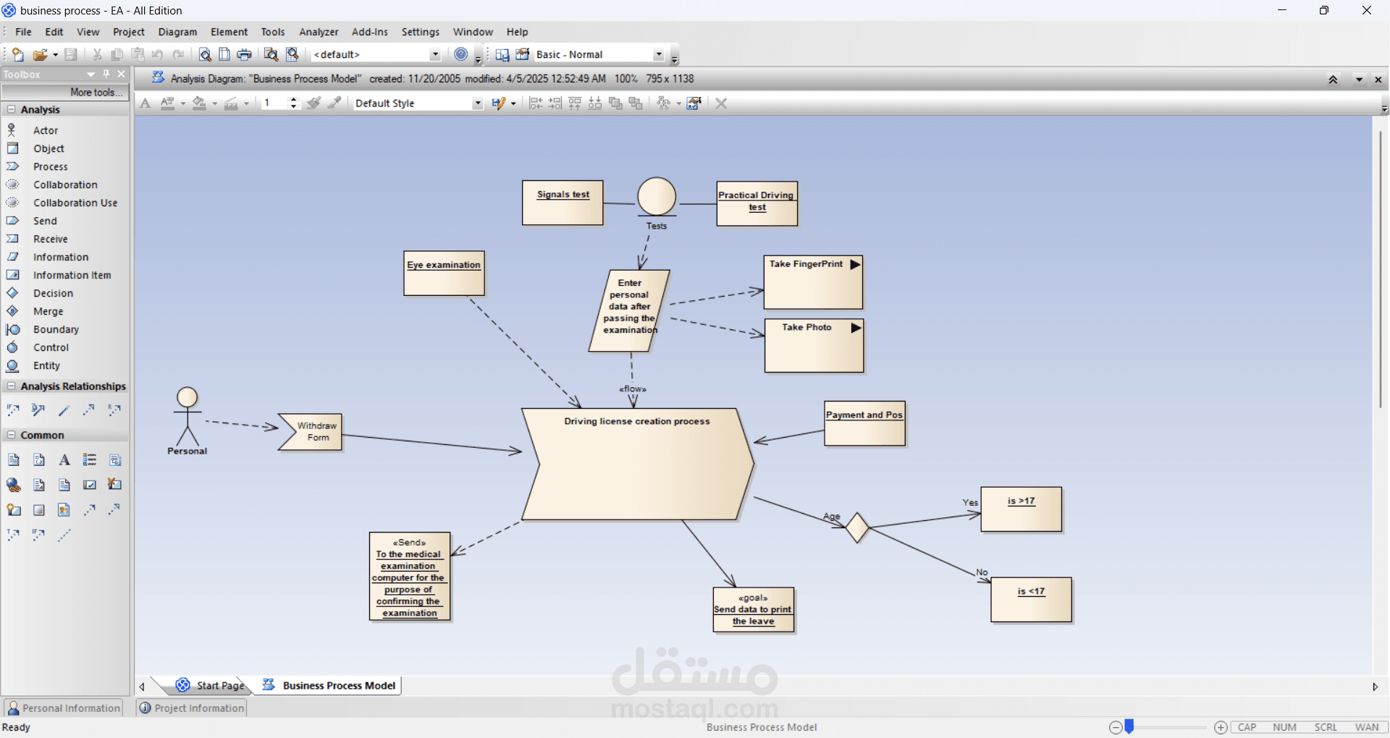Click the eyedropper copy style icon
The image size is (1390, 738).
tap(334, 103)
